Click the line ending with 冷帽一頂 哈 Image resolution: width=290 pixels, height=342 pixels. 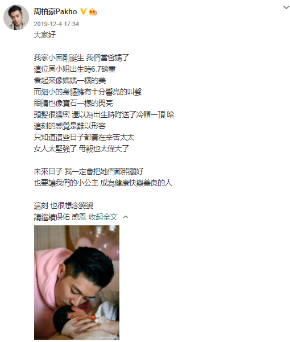pyautogui.click(x=104, y=114)
